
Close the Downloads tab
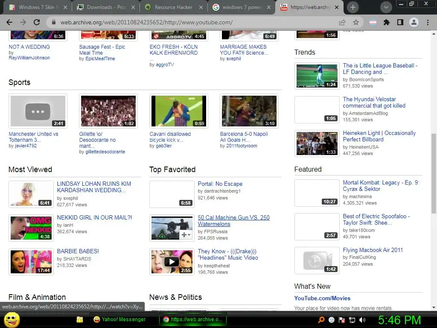(x=133, y=7)
